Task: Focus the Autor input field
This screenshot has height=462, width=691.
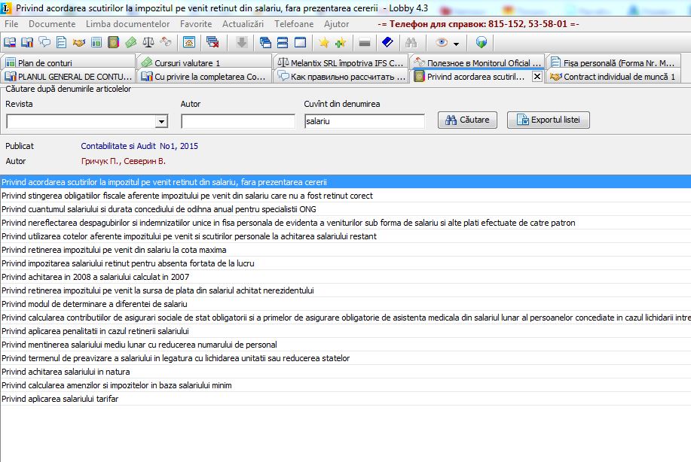Action: [x=238, y=121]
